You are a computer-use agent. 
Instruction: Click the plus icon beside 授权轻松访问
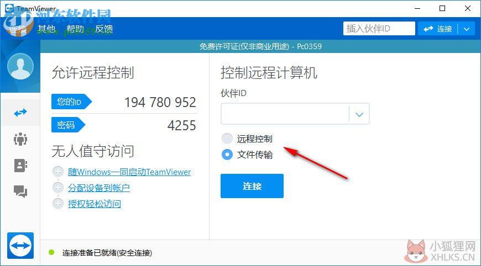pyautogui.click(x=58, y=203)
